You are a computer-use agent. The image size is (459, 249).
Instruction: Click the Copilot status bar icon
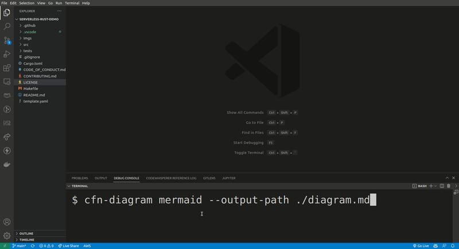pos(435,246)
